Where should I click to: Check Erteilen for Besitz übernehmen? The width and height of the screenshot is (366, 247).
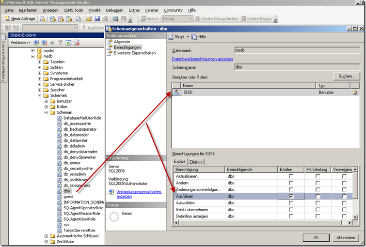pyautogui.click(x=291, y=210)
